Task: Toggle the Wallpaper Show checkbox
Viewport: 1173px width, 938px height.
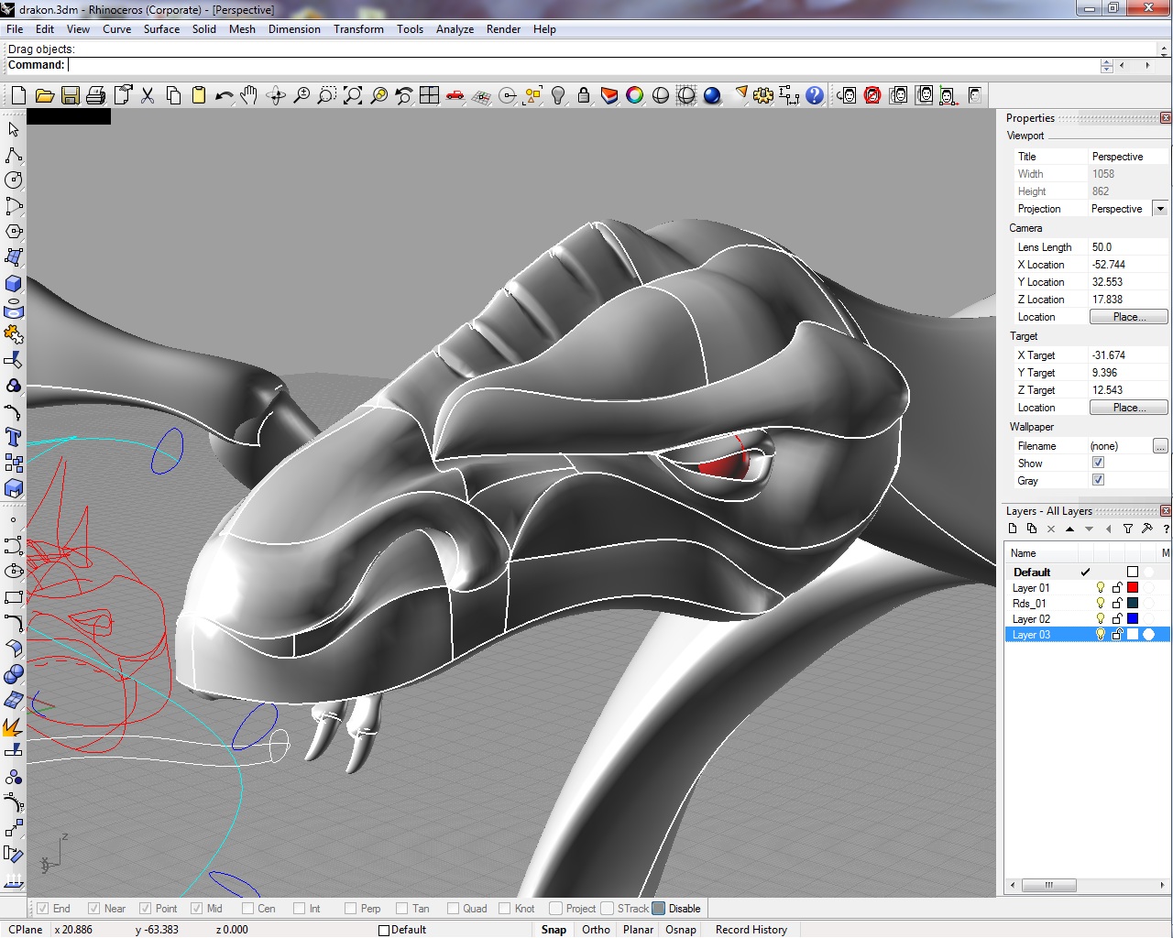Action: pyautogui.click(x=1098, y=463)
